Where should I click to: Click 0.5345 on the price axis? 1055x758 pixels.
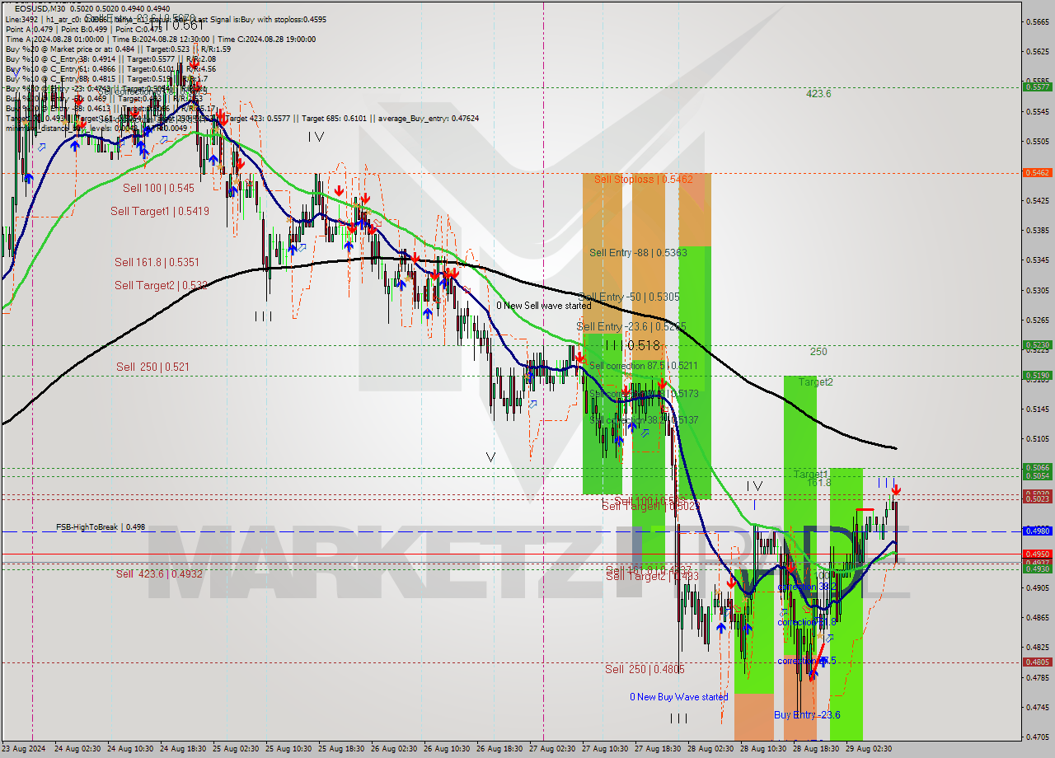(x=1036, y=260)
